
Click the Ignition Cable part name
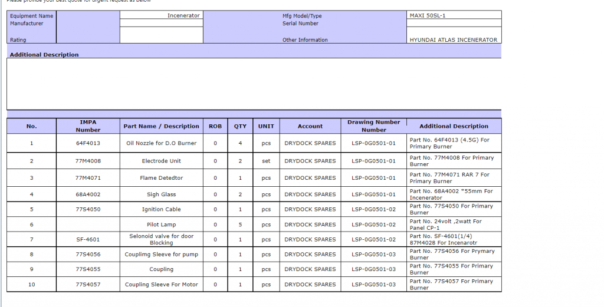pyautogui.click(x=161, y=209)
